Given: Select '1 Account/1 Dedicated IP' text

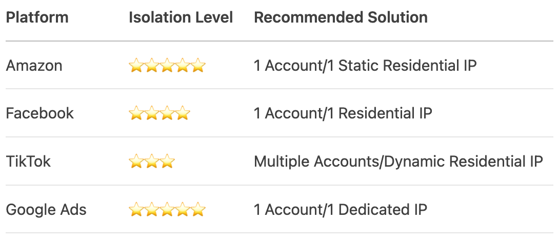Looking at the screenshot, I should coord(341,209).
